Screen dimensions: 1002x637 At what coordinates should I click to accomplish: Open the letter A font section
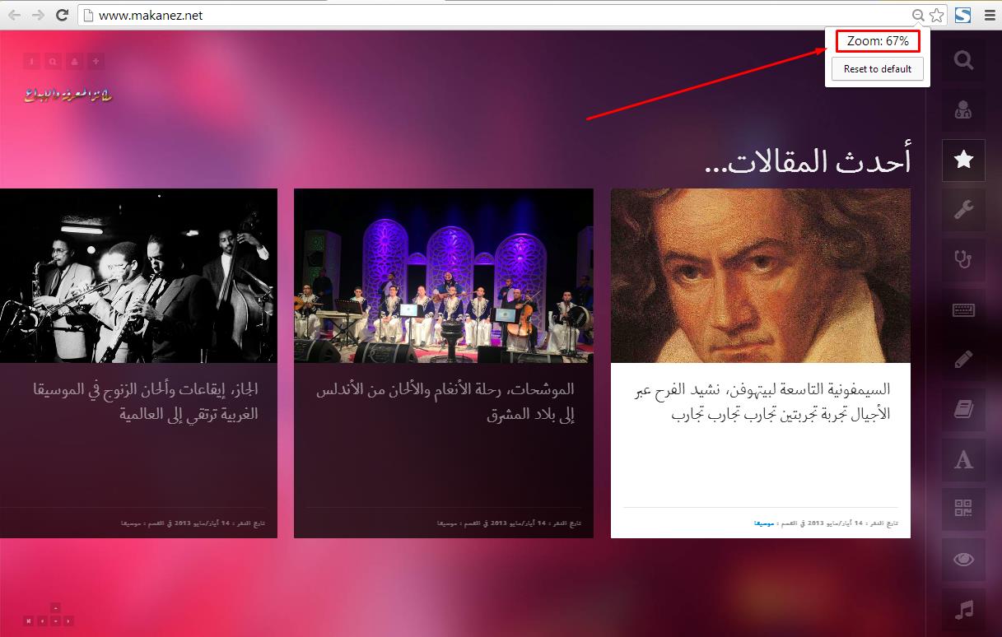coord(963,459)
